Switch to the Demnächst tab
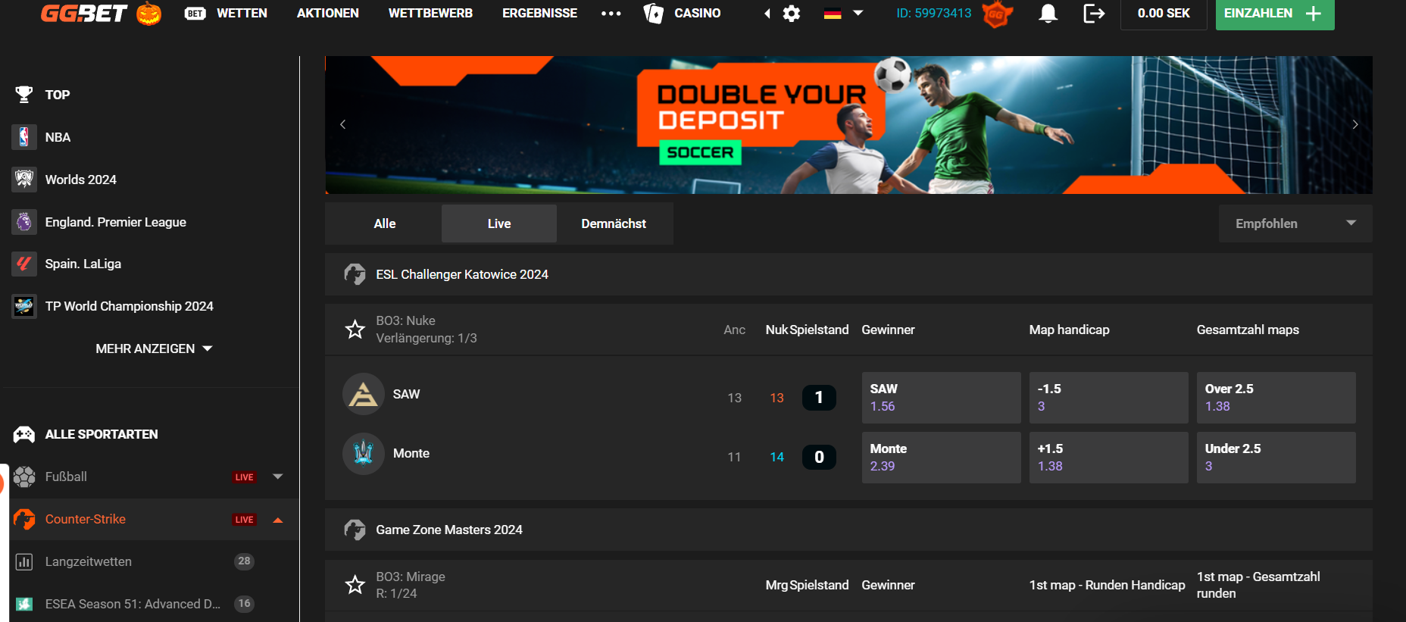 point(614,223)
